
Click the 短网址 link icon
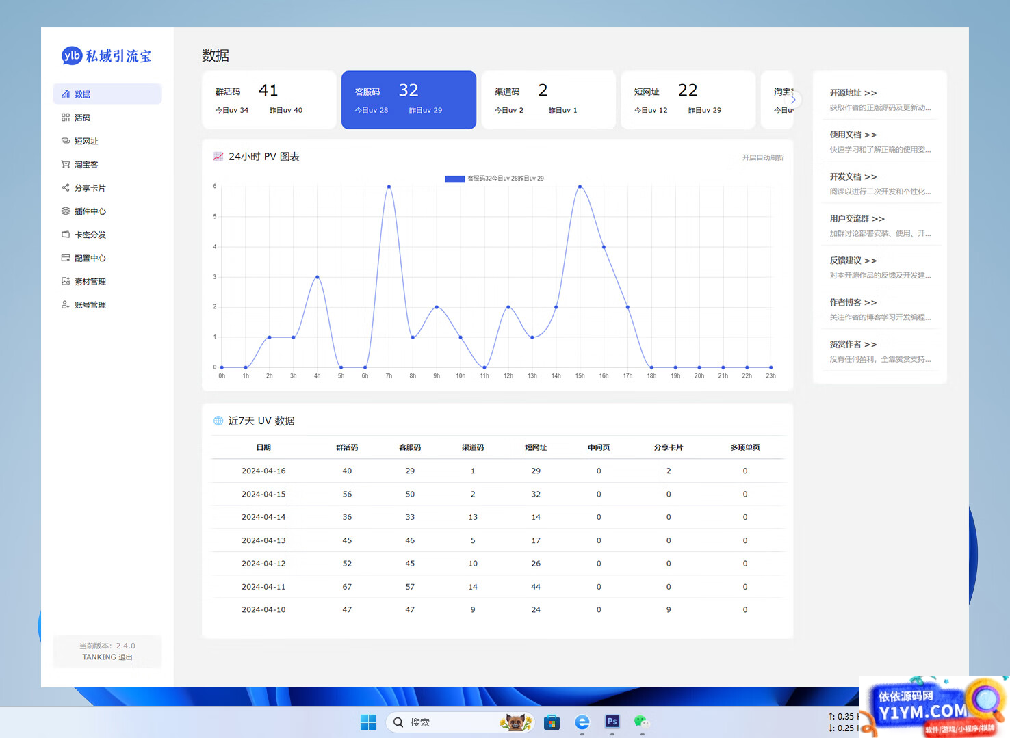pyautogui.click(x=66, y=141)
